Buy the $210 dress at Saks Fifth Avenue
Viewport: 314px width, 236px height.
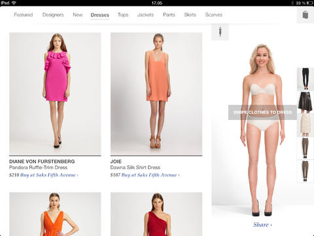[49, 175]
